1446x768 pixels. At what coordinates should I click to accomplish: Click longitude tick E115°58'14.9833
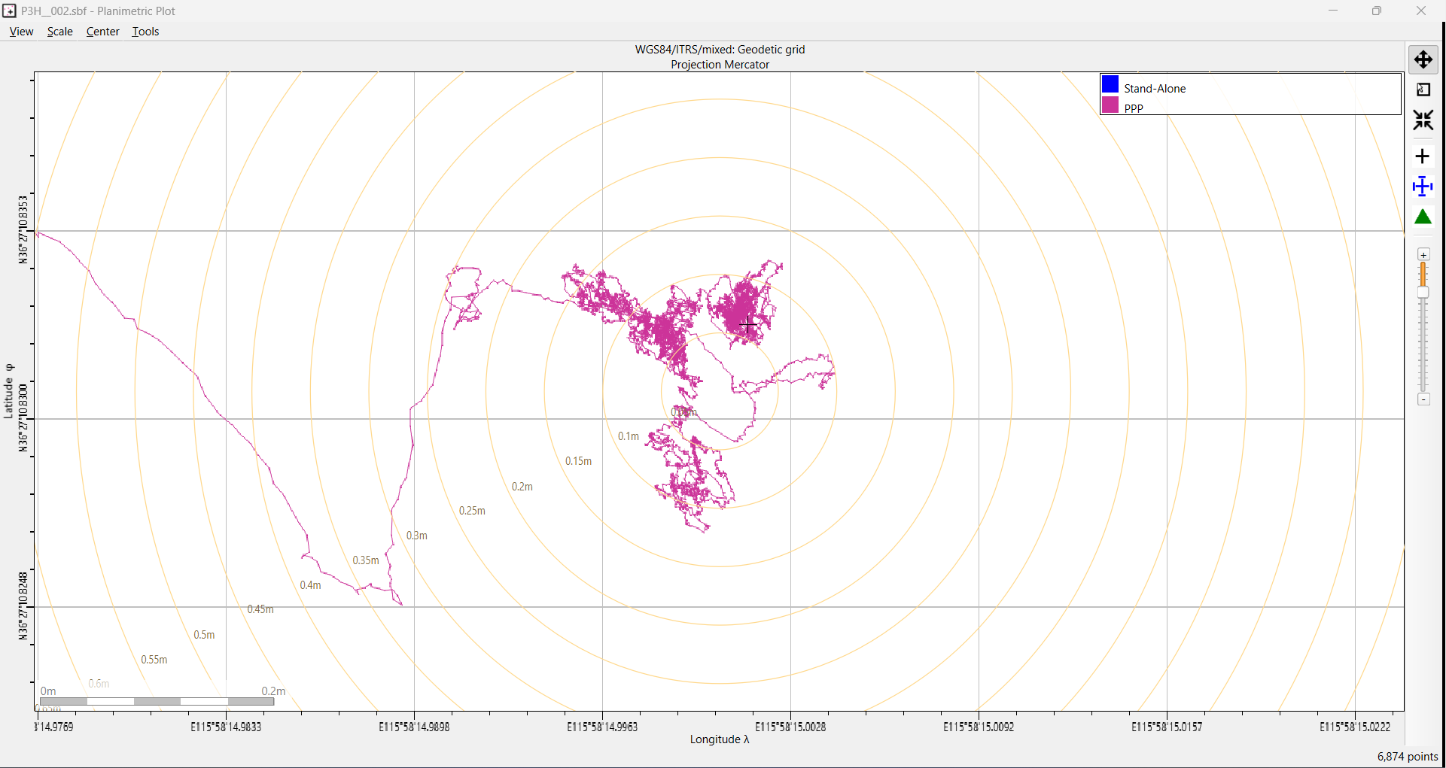[226, 727]
